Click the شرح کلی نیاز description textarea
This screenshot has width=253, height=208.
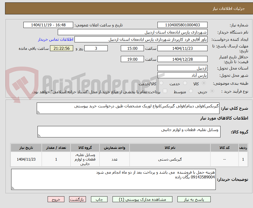click(x=128, y=108)
